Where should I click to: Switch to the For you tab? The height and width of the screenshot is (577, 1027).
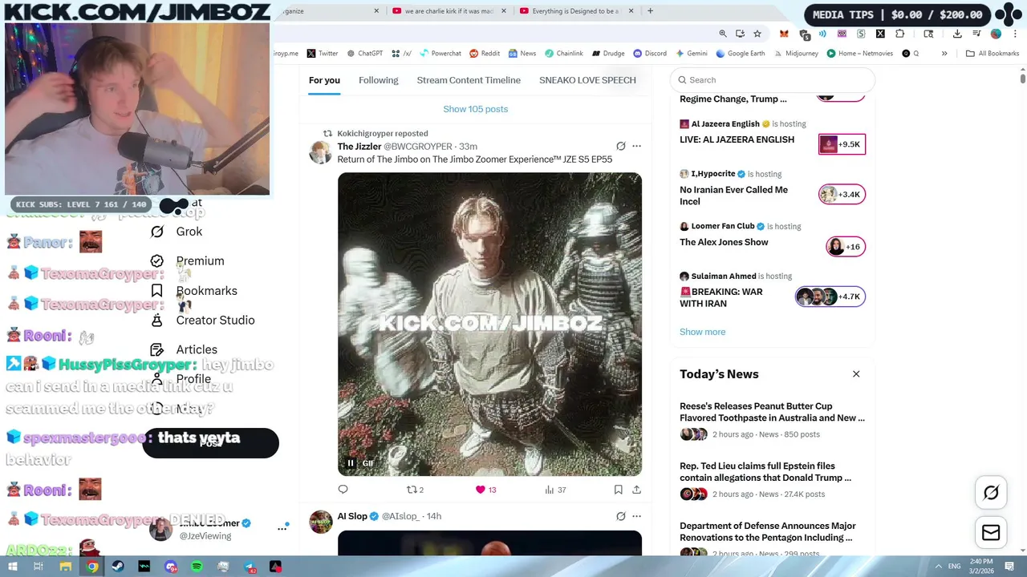[x=324, y=80]
